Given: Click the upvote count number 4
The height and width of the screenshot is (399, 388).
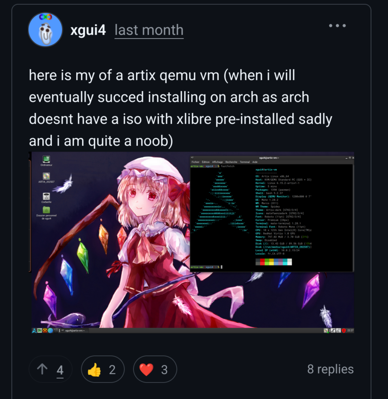Looking at the screenshot, I should [x=60, y=370].
